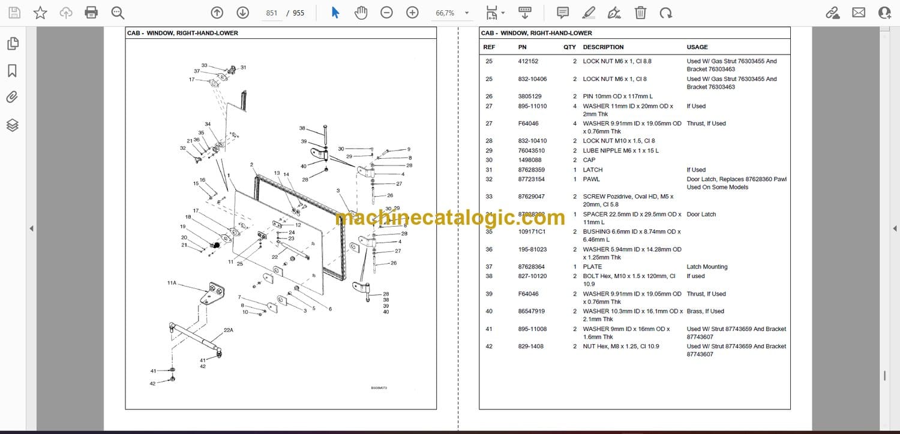Click the PLATE description text
Screen dimensions: 900x434
point(592,267)
